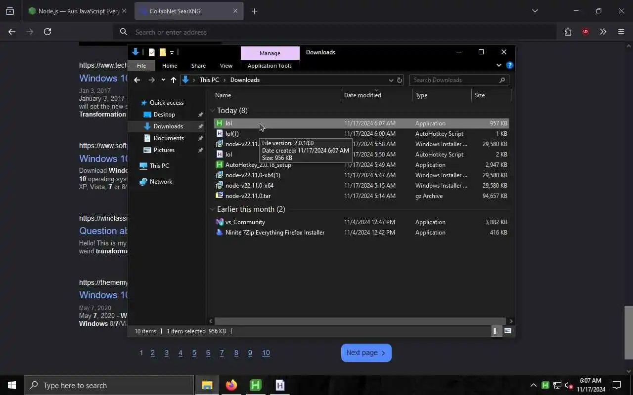The width and height of the screenshot is (633, 395).
Task: Click Explorer horizontal scrollbar
Action: pos(360,321)
